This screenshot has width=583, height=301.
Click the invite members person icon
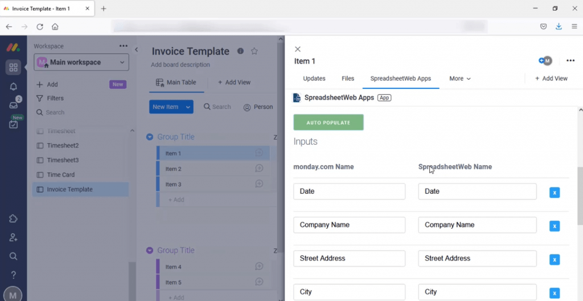click(14, 237)
